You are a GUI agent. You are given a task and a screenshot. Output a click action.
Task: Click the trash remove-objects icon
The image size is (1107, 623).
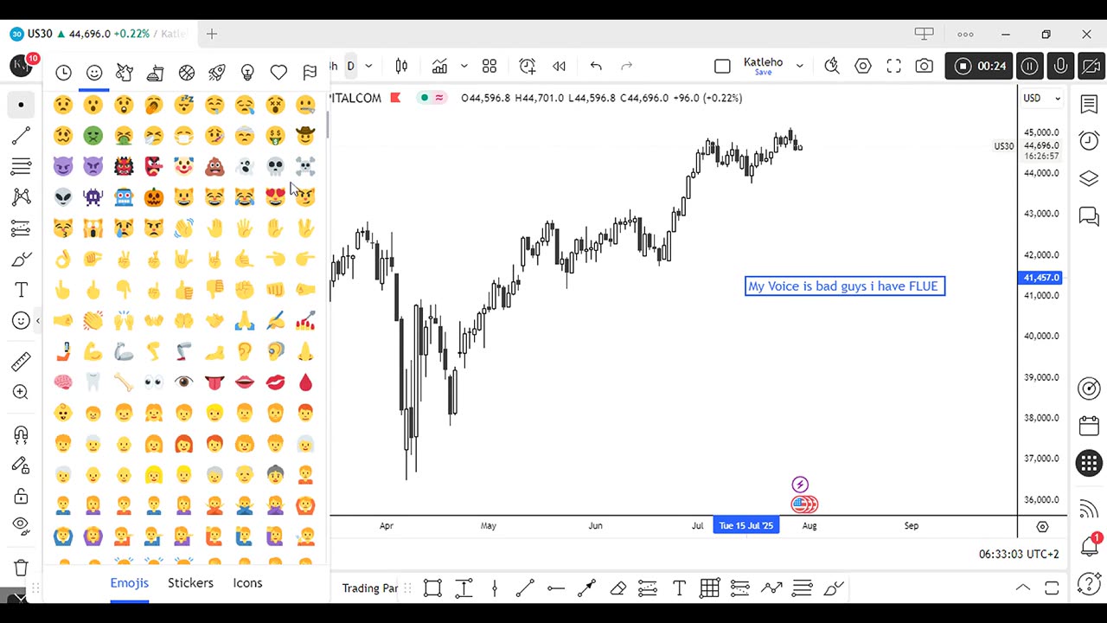click(x=21, y=568)
